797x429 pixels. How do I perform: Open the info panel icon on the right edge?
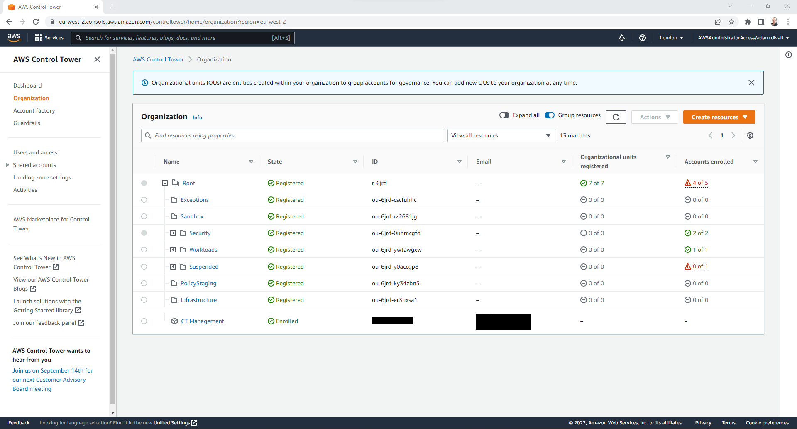[789, 55]
